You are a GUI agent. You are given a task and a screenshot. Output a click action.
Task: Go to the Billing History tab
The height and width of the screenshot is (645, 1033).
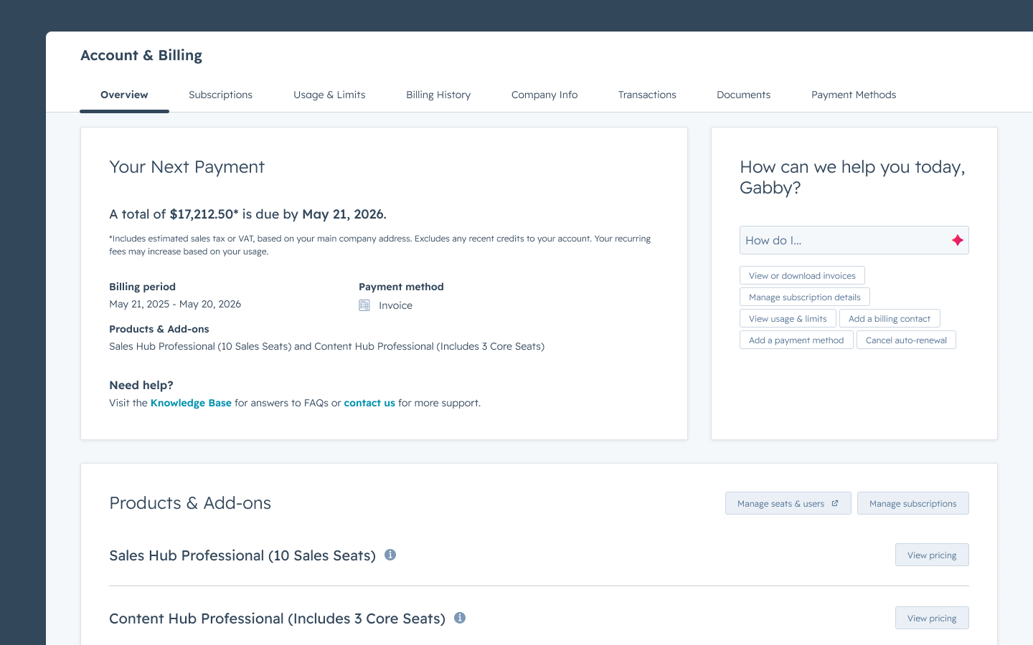click(438, 95)
